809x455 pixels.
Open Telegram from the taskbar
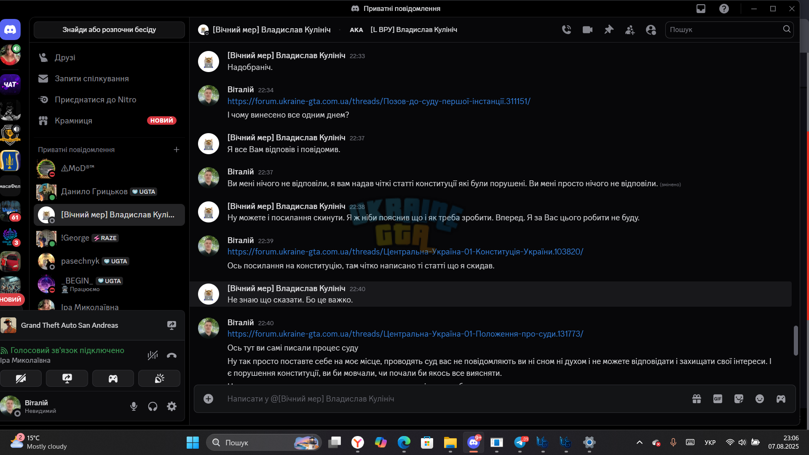point(520,442)
